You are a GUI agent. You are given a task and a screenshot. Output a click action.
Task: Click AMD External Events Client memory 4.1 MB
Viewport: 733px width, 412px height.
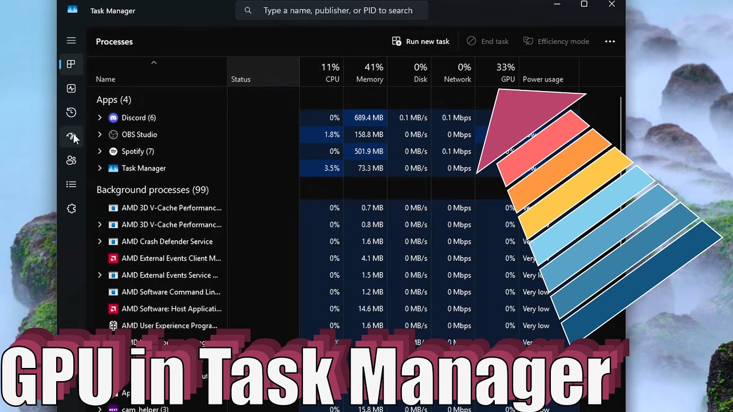373,258
